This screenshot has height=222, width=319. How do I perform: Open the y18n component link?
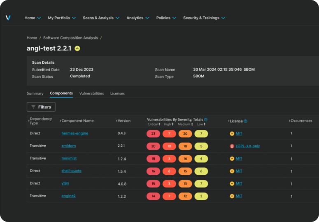click(65, 183)
